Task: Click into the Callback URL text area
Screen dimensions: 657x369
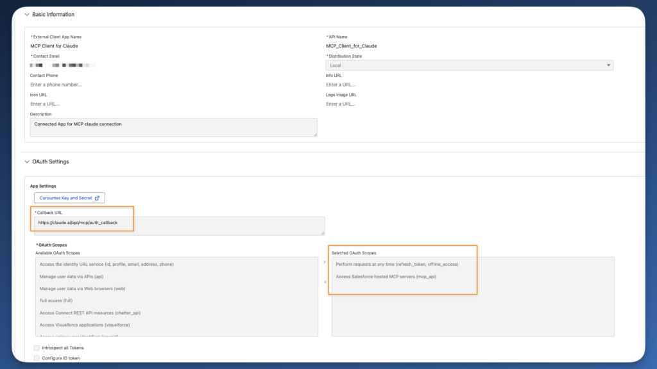Action: point(179,226)
